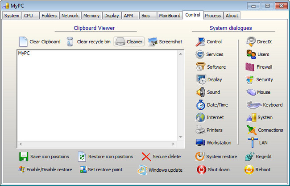Select the Process tab
Viewport: 290px width, 186px height.
213,16
